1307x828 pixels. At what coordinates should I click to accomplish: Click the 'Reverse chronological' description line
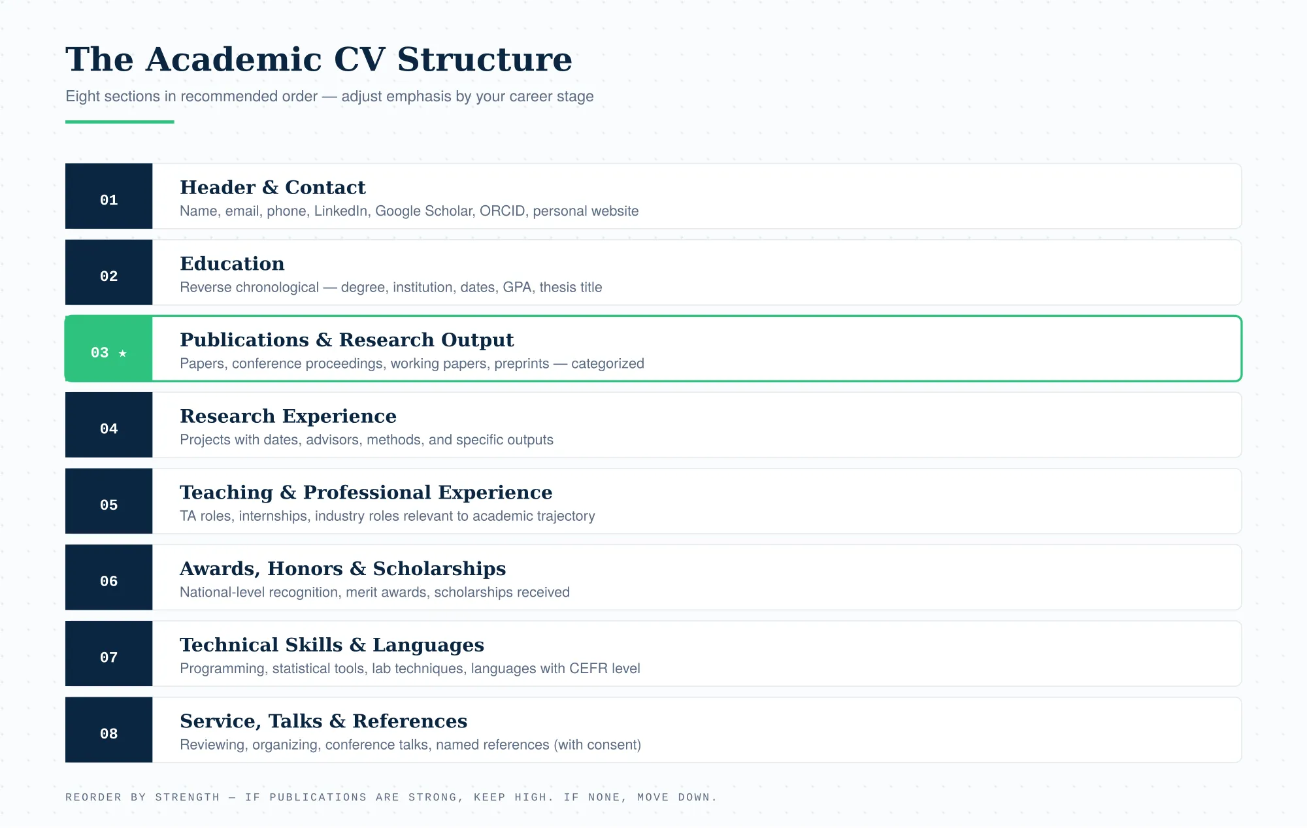(391, 288)
